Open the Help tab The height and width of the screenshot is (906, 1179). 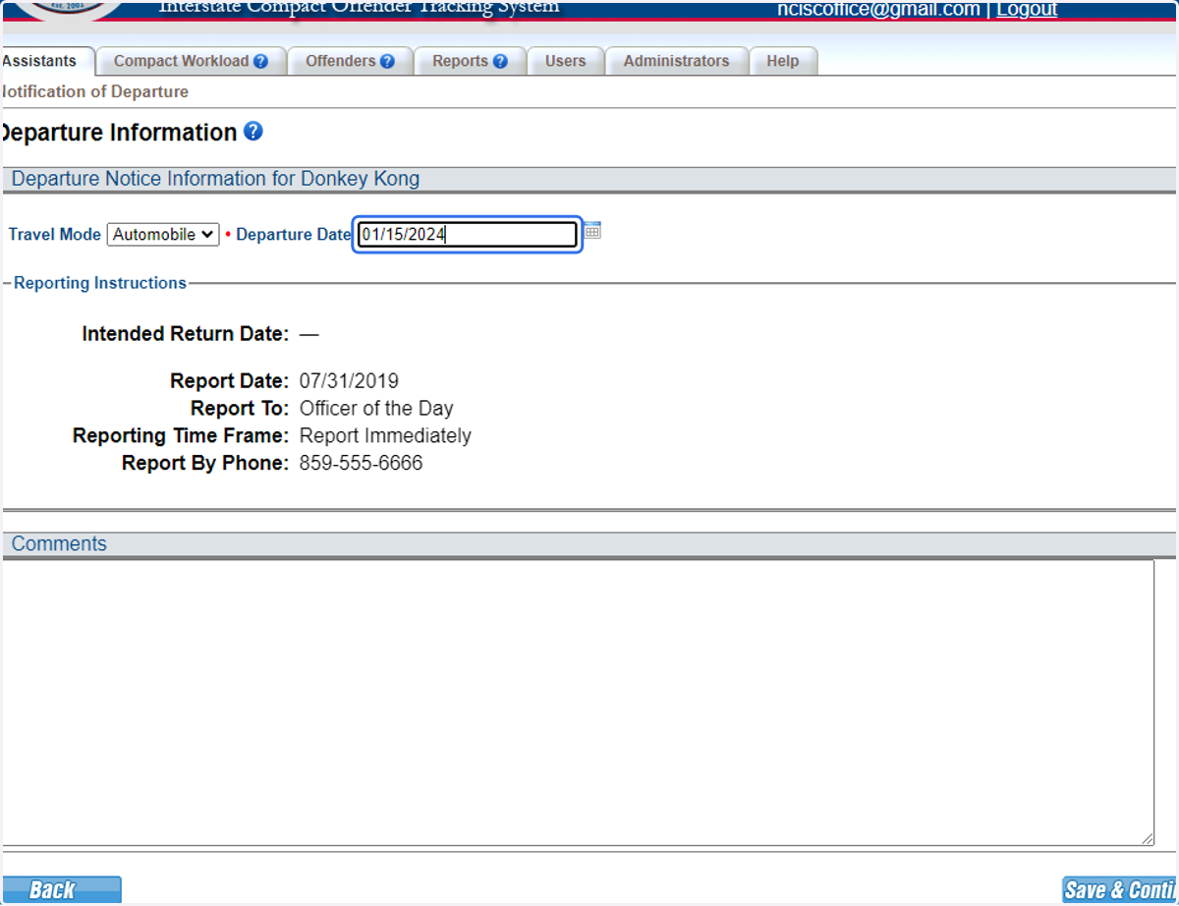pyautogui.click(x=783, y=61)
